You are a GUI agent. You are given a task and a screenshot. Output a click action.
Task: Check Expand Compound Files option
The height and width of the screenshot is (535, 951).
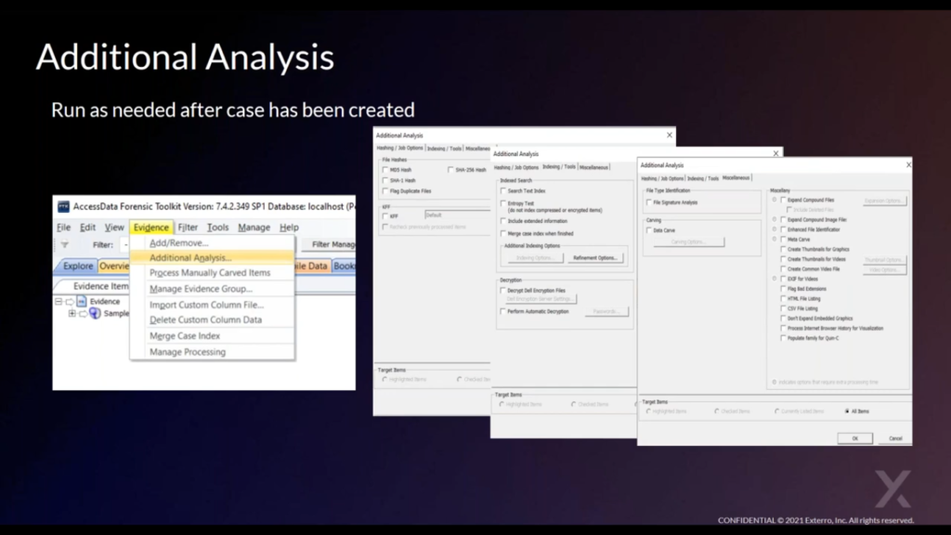784,200
